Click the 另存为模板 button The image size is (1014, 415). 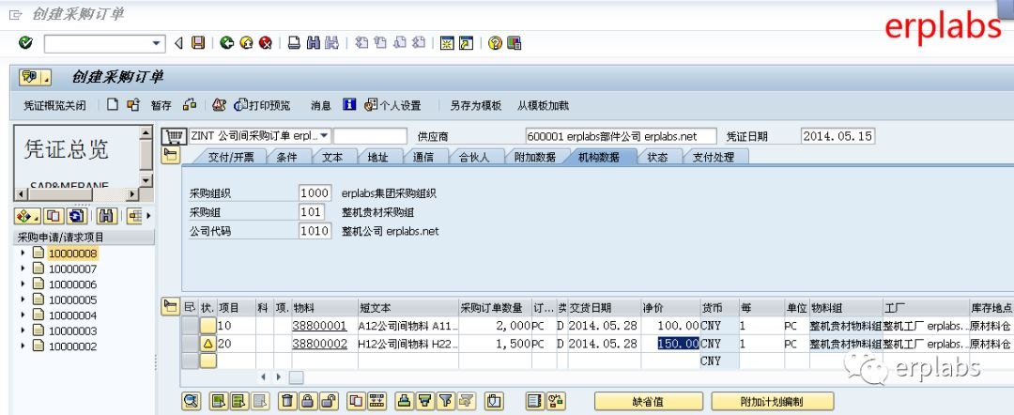[x=475, y=105]
